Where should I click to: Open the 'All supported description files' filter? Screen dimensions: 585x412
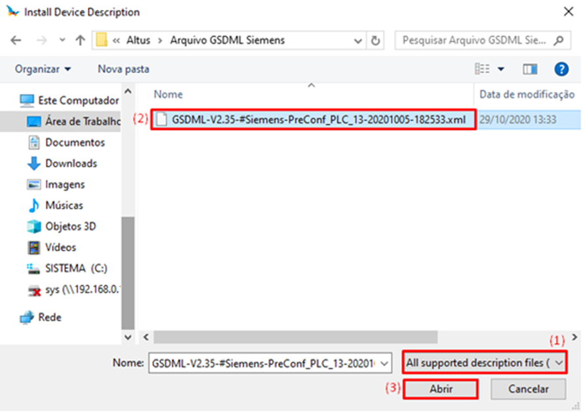coord(484,362)
